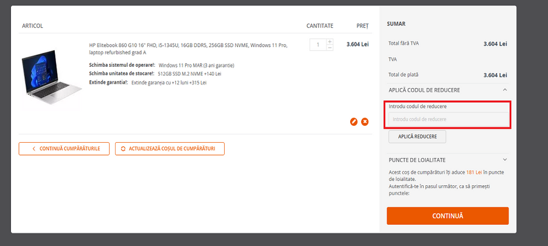Click the quantity input field
Screen dimensions: 548x246
click(318, 44)
